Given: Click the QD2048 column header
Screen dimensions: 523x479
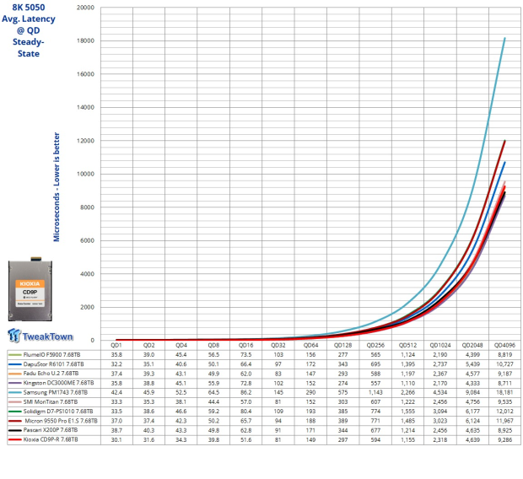Looking at the screenshot, I should click(x=472, y=346).
